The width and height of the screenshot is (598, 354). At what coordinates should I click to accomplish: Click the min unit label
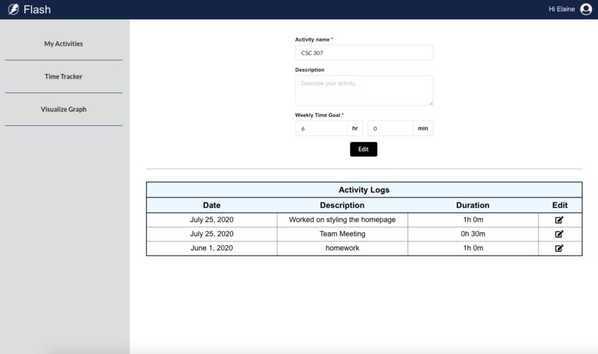(x=423, y=128)
